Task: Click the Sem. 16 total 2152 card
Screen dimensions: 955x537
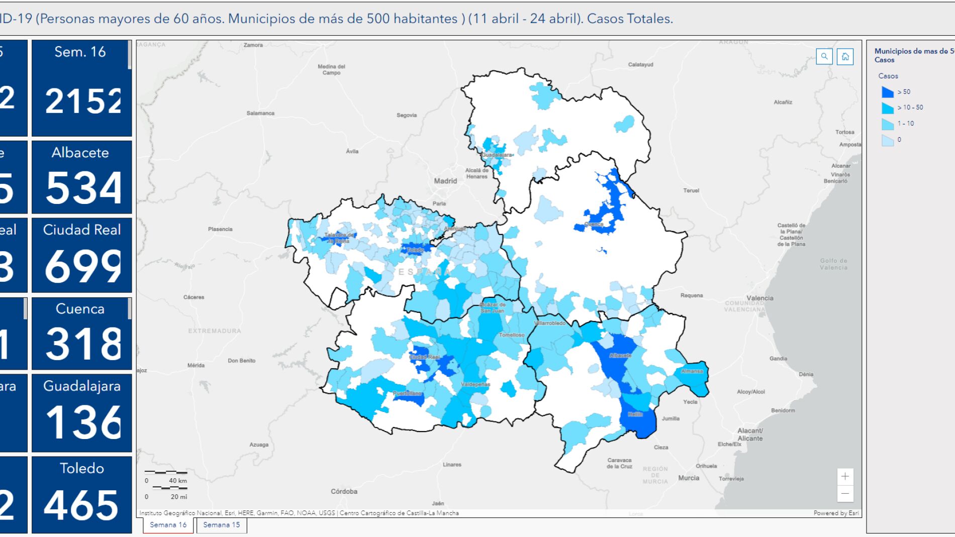Action: [80, 88]
